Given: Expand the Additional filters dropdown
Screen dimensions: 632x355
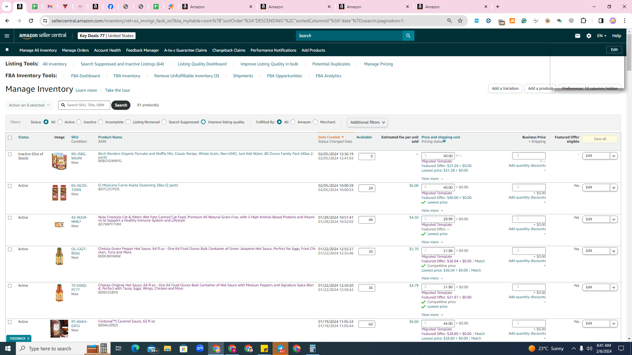Looking at the screenshot, I should [367, 122].
